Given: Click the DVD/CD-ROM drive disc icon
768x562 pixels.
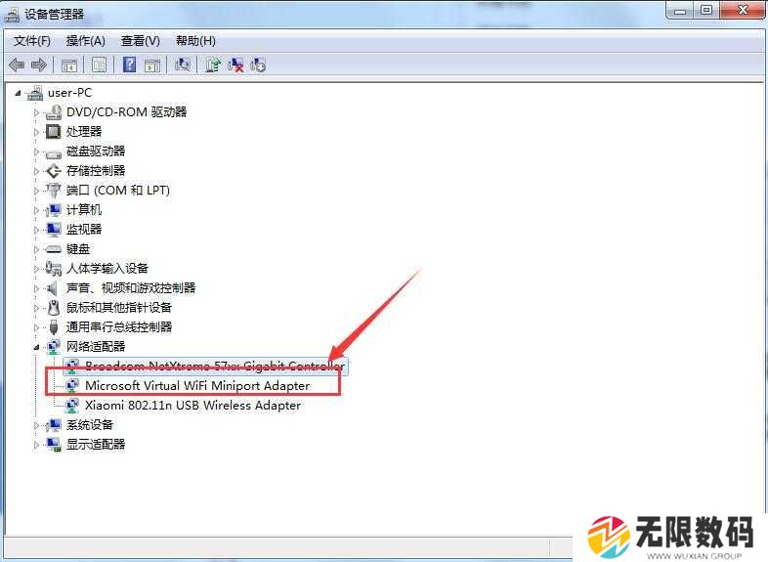Looking at the screenshot, I should click(54, 112).
